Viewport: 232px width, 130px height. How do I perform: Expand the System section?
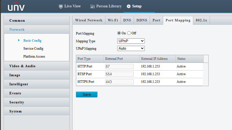coord(37,111)
